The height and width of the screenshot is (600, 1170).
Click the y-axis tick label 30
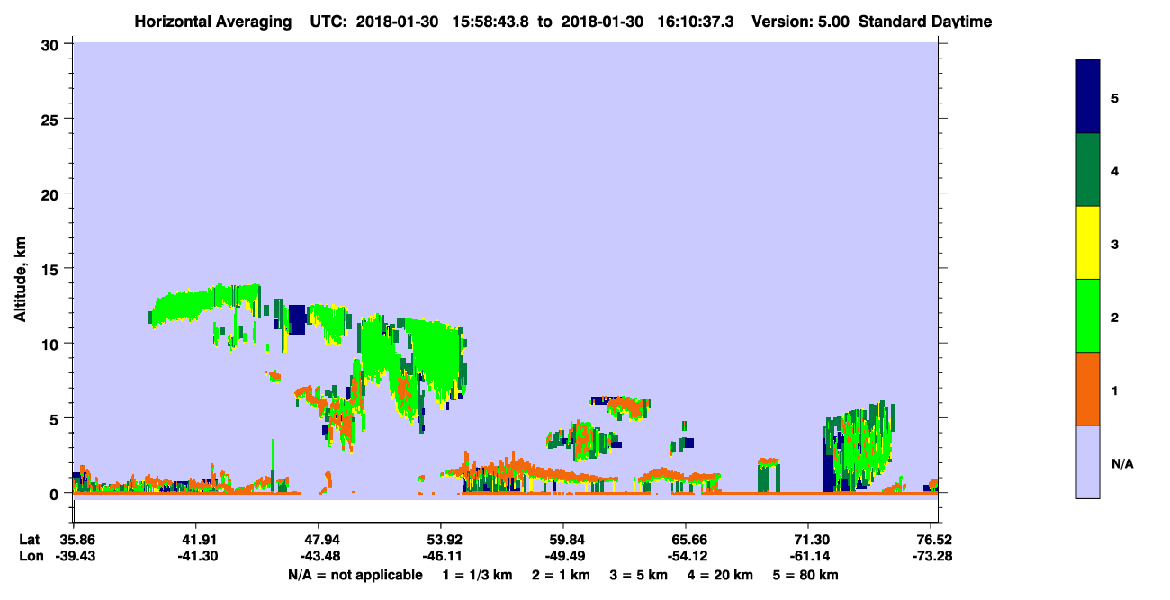52,44
